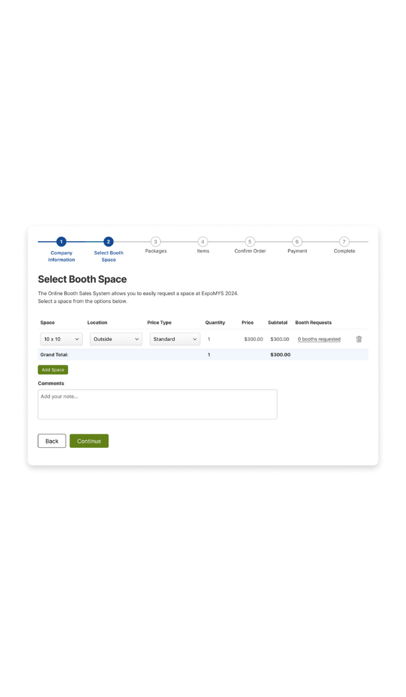Go to step 6 Payment circle
406x697 pixels.
pyautogui.click(x=297, y=242)
